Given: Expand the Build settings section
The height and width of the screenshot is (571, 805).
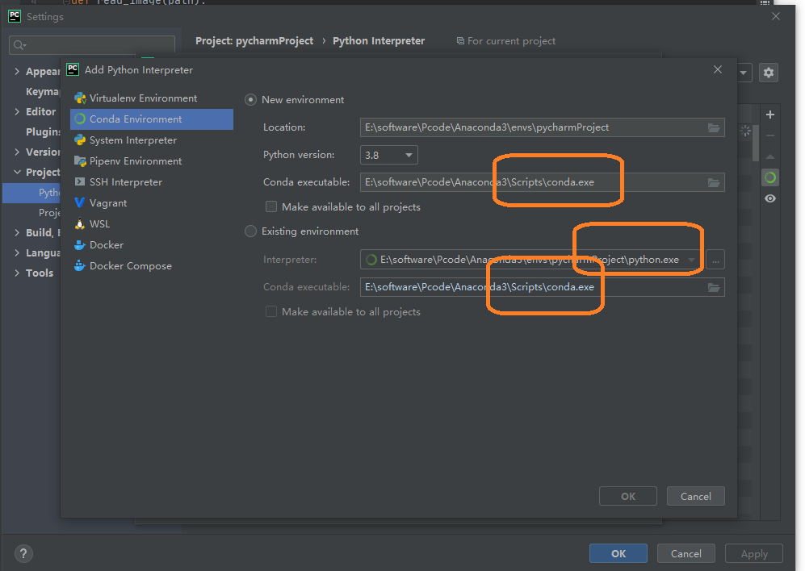Looking at the screenshot, I should click(17, 232).
